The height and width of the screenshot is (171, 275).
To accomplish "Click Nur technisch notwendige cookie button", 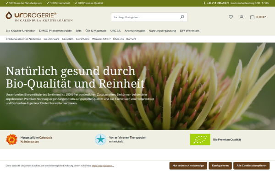I will tap(188, 166).
